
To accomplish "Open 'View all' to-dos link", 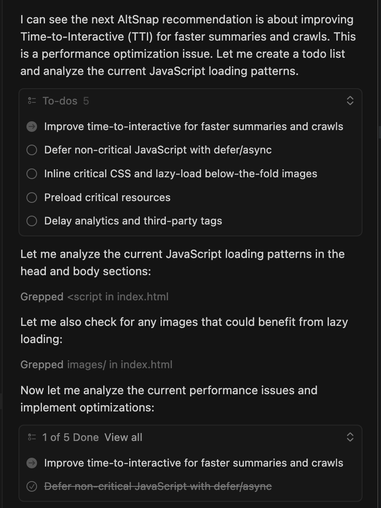I will tap(123, 437).
